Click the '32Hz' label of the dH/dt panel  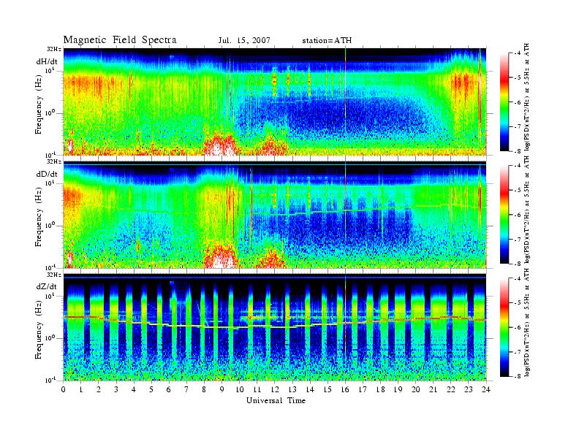[x=53, y=49]
